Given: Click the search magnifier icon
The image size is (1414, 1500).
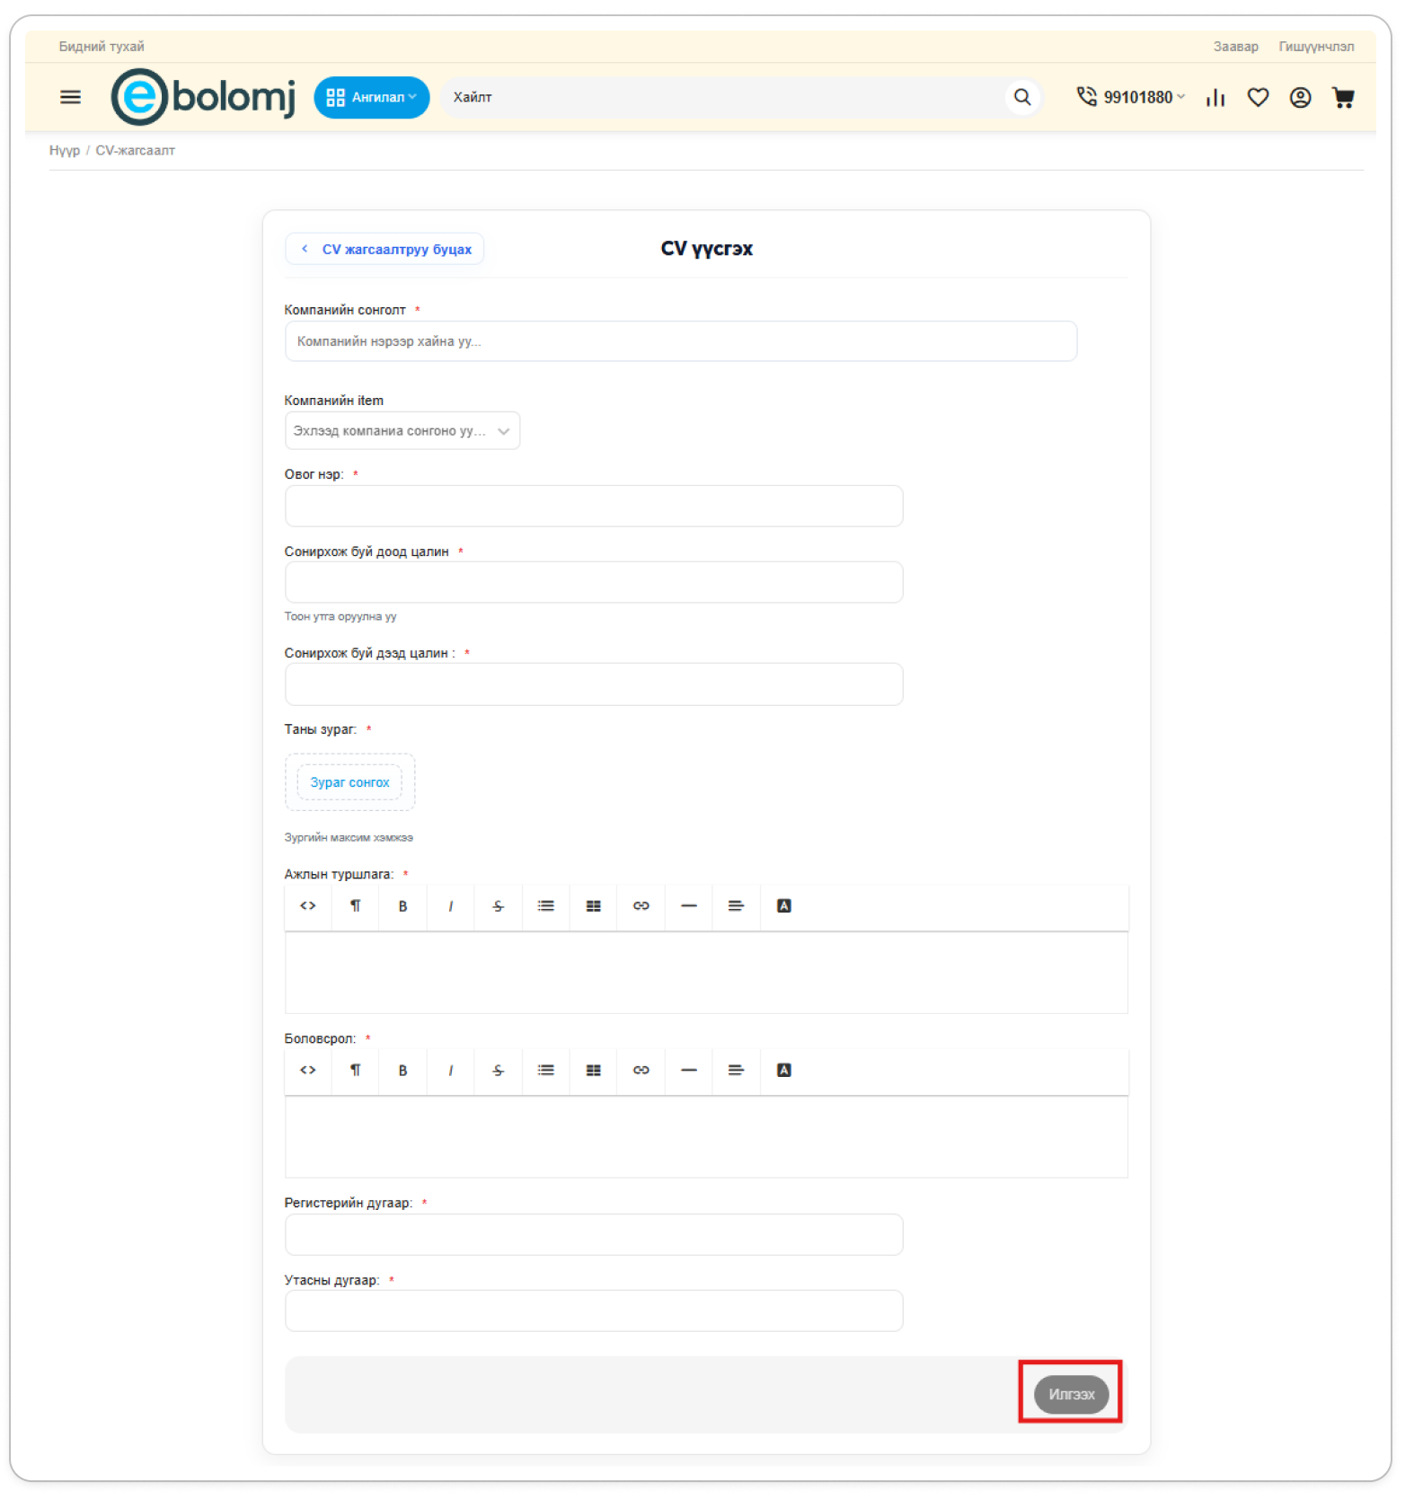Looking at the screenshot, I should 1021,97.
